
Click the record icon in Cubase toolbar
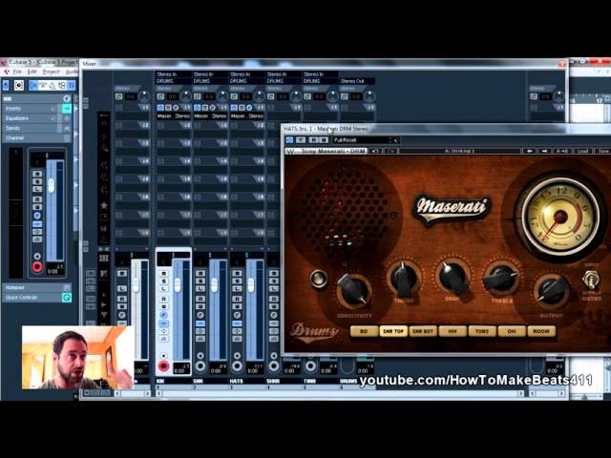coord(19,85)
